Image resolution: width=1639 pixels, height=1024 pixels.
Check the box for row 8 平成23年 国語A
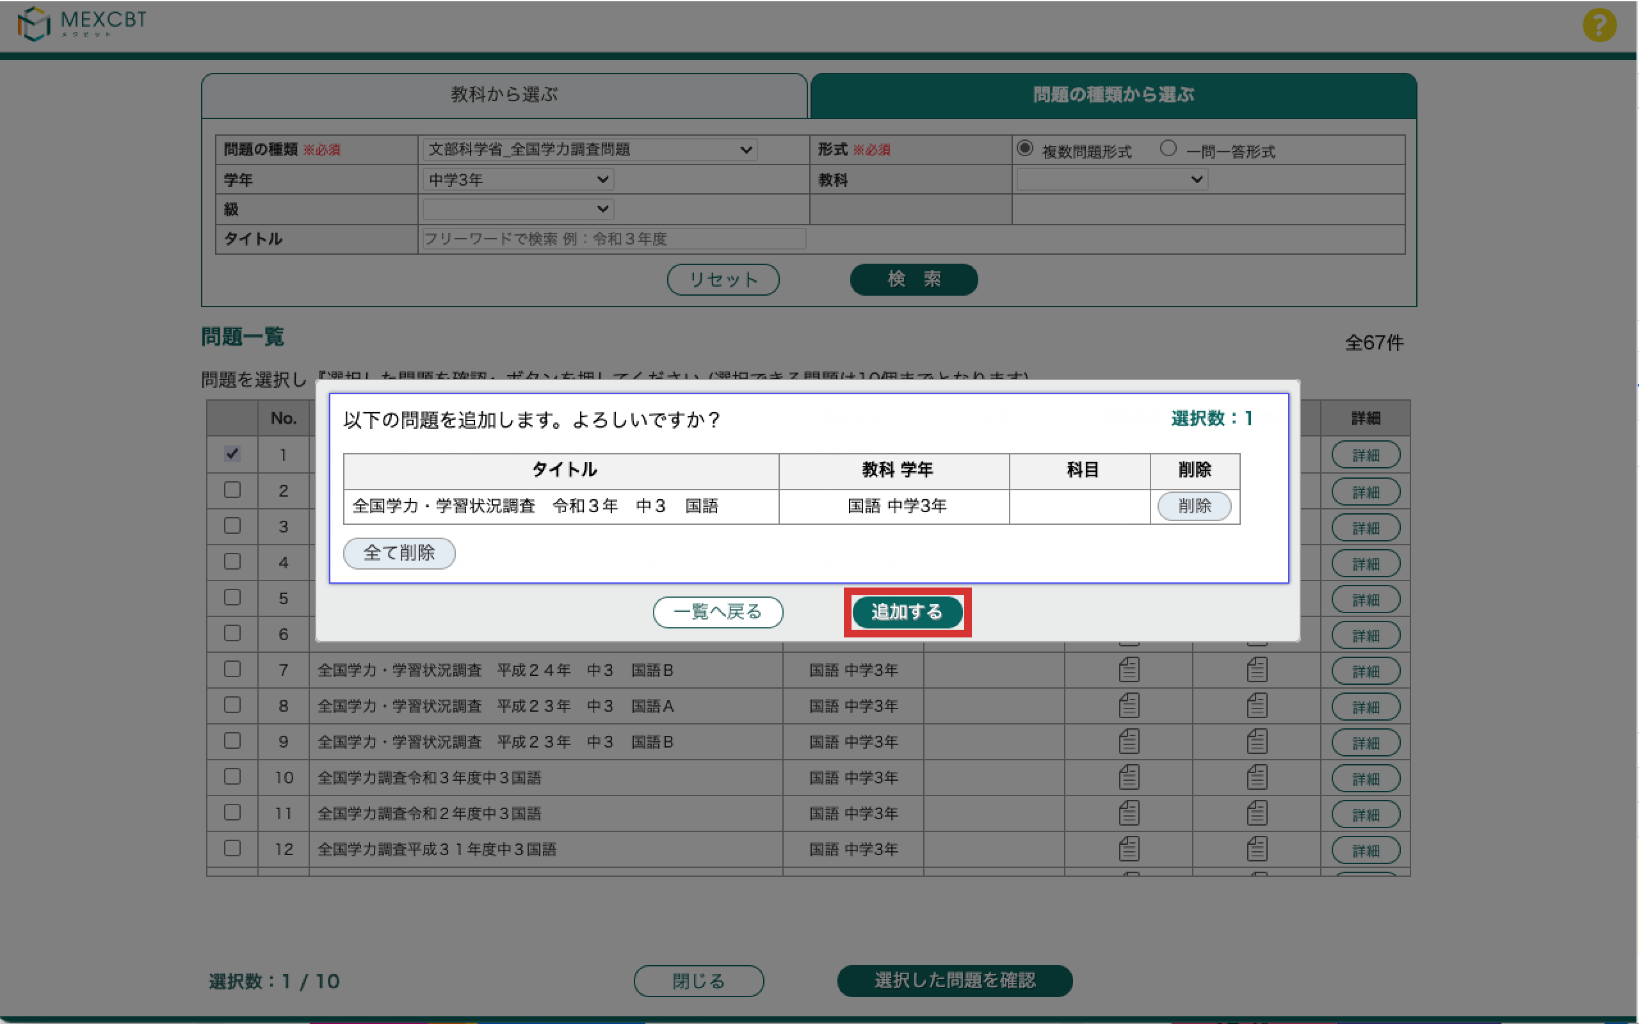tap(232, 705)
